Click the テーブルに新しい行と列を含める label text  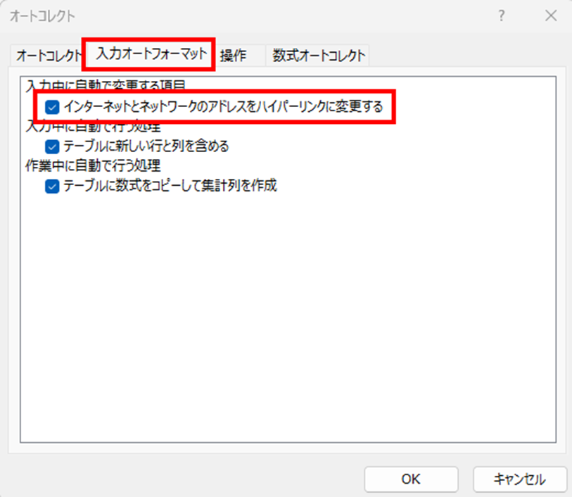[x=146, y=146]
